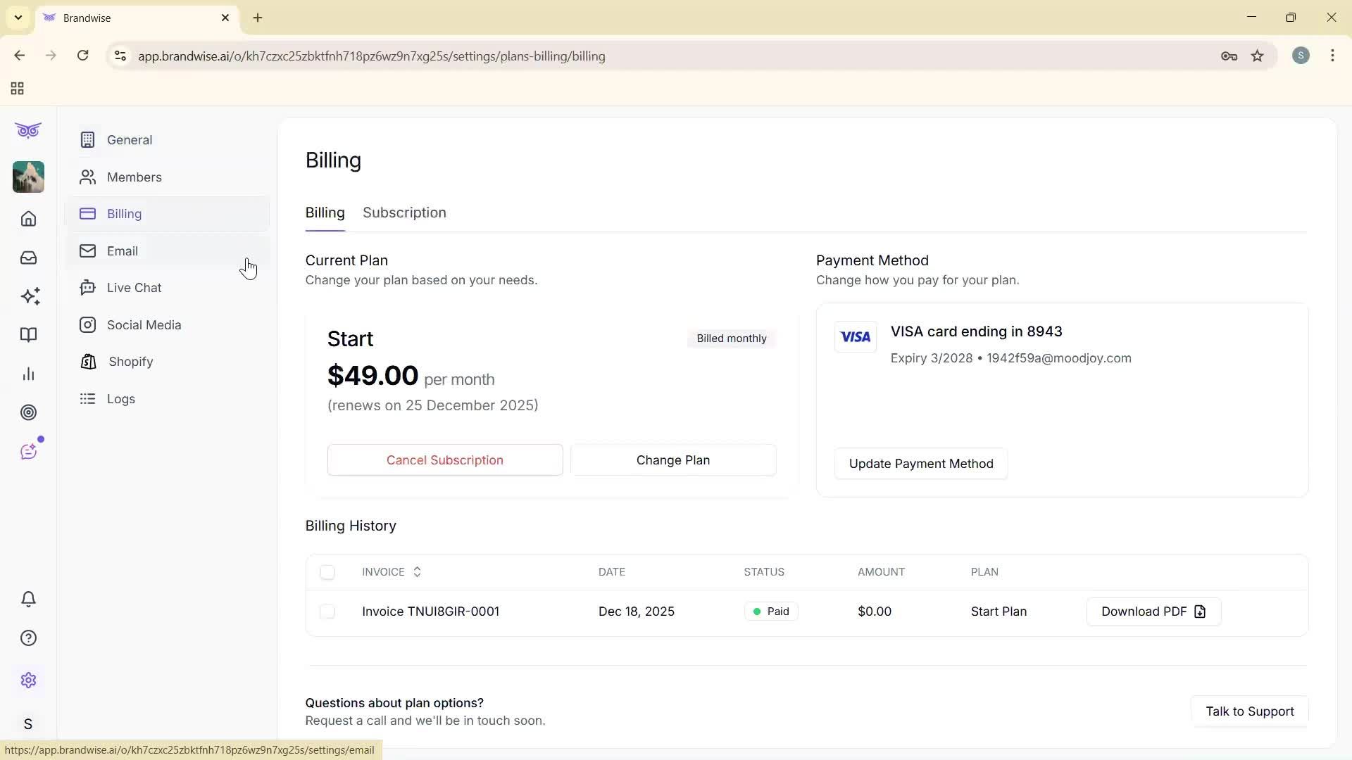
Task: Select the checkbox on Invoice TNUI8GIR-0001 row
Action: (x=328, y=612)
